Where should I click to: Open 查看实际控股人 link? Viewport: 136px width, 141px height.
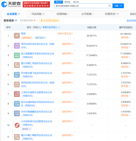[51, 27]
